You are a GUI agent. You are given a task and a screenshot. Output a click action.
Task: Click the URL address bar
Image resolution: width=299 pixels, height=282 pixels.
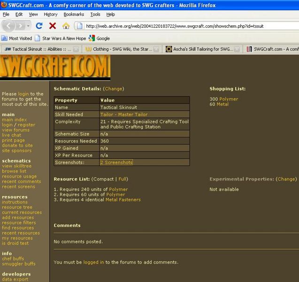(188, 26)
